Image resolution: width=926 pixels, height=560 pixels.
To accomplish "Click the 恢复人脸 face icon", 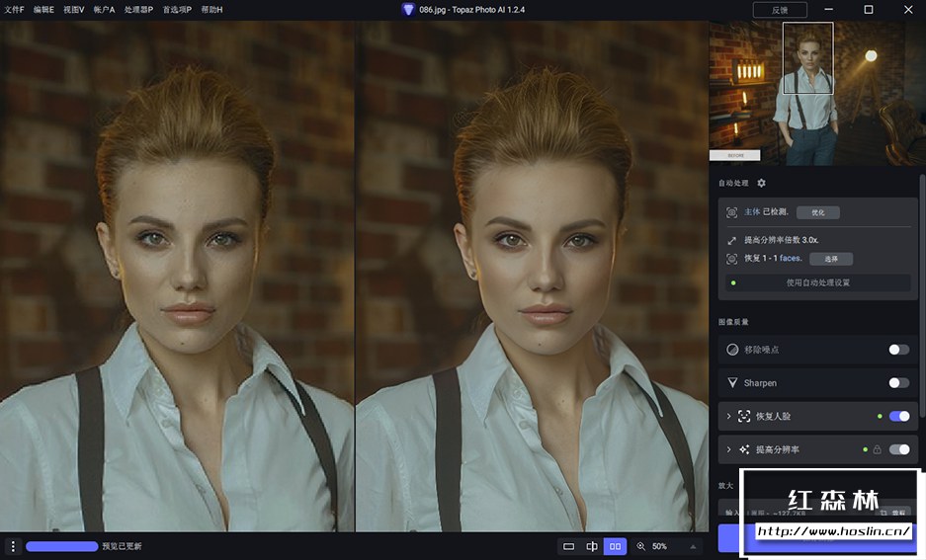I will click(744, 416).
